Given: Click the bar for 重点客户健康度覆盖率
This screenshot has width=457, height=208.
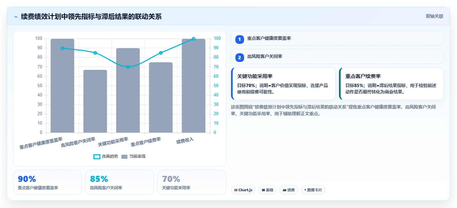Looking at the screenshot, I should 62,86.
